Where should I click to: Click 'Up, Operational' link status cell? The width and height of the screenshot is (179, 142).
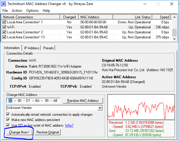pyautogui.click(x=140, y=27)
